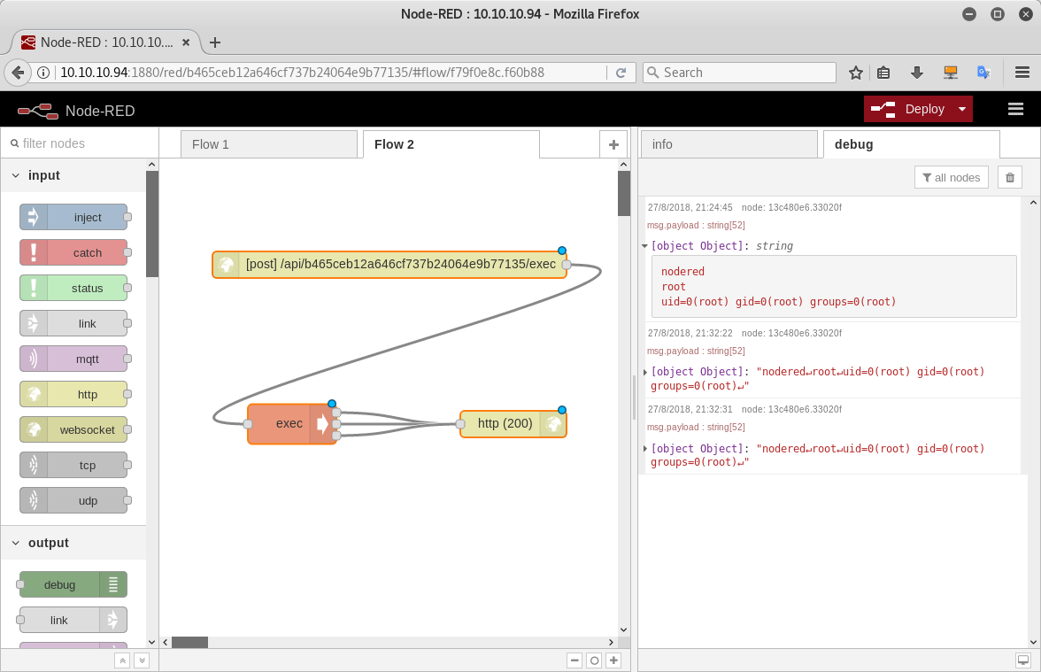Select the status node in palette

[73, 289]
